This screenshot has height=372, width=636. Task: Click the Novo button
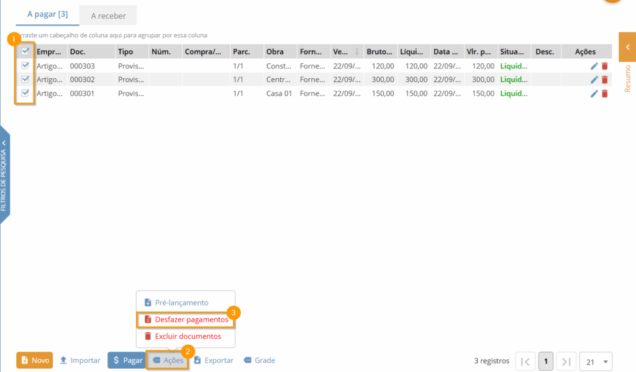pyautogui.click(x=34, y=360)
